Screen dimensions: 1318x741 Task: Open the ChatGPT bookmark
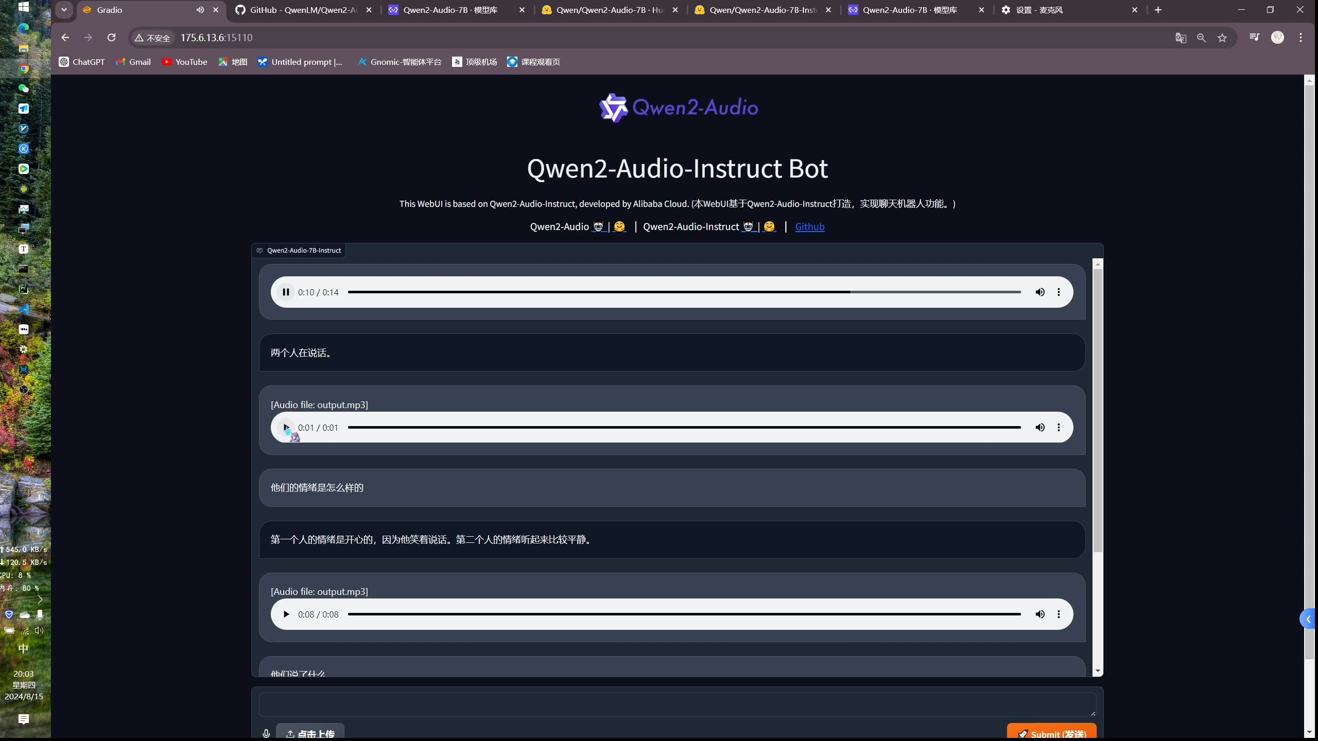[x=82, y=62]
